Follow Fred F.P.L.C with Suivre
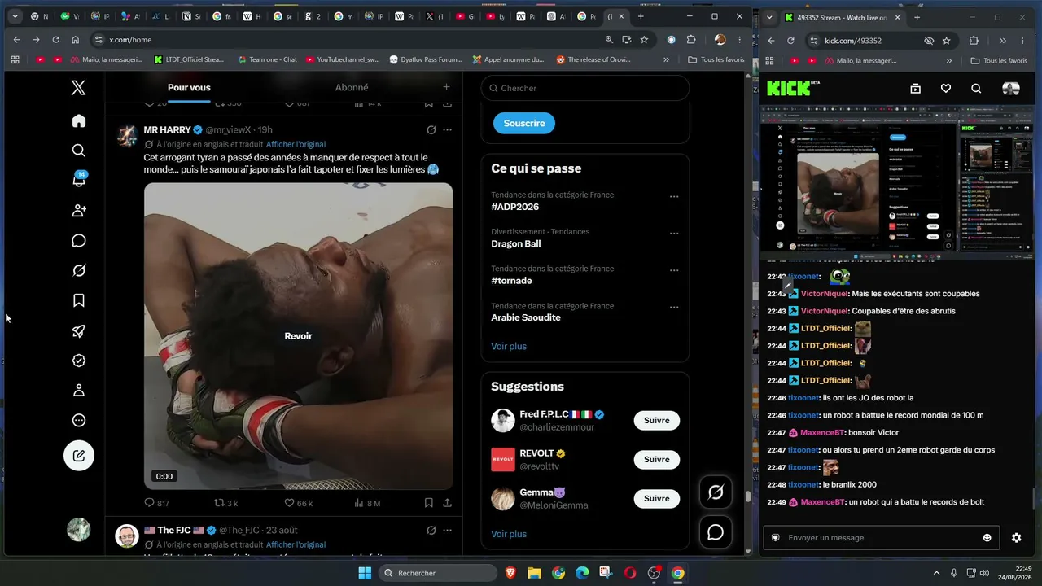Viewport: 1042px width, 586px height. click(657, 421)
